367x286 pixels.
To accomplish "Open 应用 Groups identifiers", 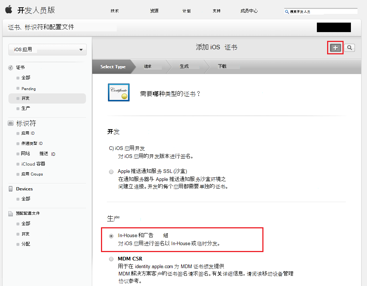I will pyautogui.click(x=32, y=174).
